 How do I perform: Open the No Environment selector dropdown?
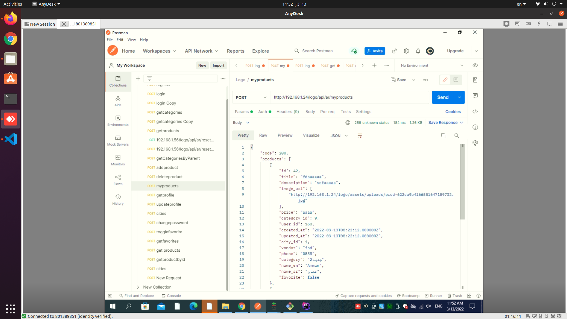click(432, 65)
